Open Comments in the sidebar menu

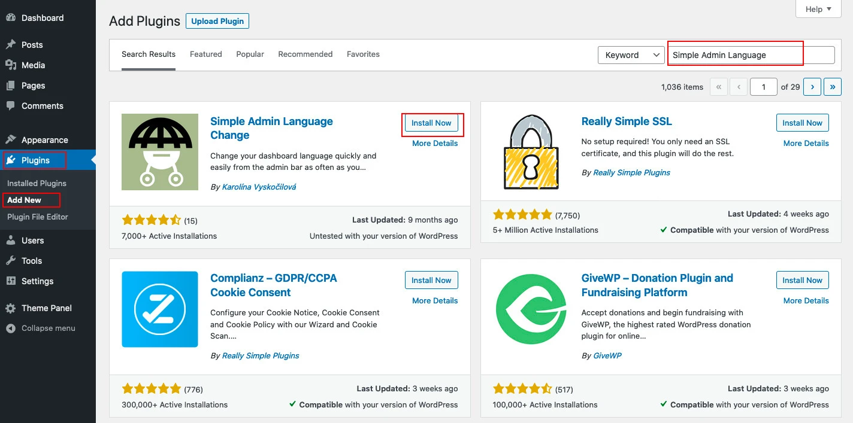[x=43, y=106]
